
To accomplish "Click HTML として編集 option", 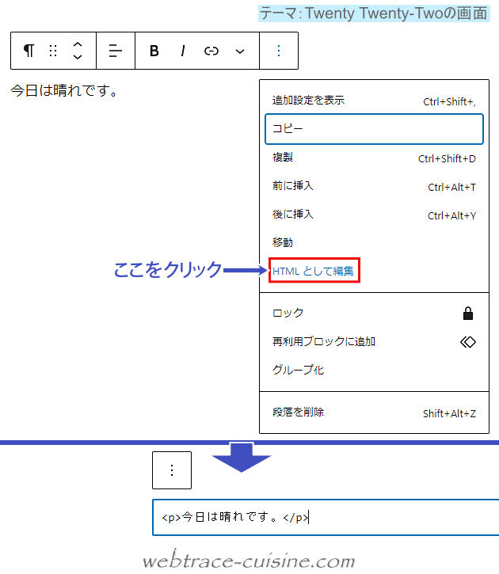I will click(x=314, y=271).
